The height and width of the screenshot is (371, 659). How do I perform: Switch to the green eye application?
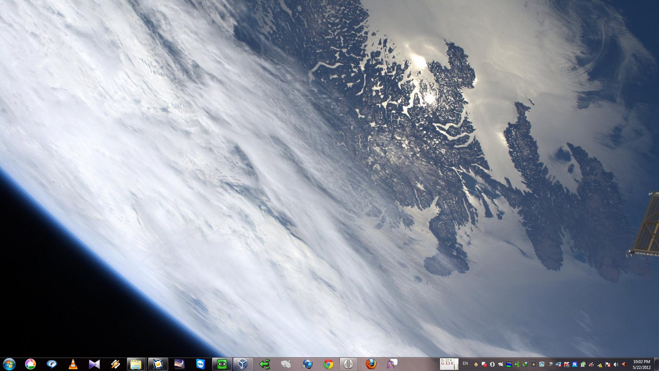pyautogui.click(x=222, y=364)
